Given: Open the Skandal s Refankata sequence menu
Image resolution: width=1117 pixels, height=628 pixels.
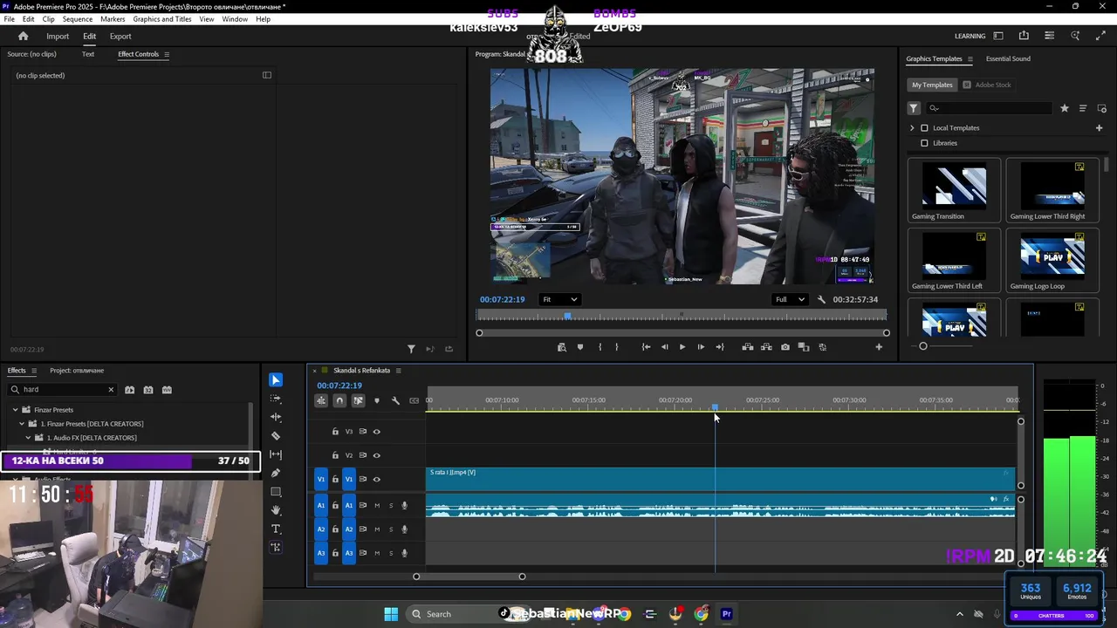Looking at the screenshot, I should 398,371.
